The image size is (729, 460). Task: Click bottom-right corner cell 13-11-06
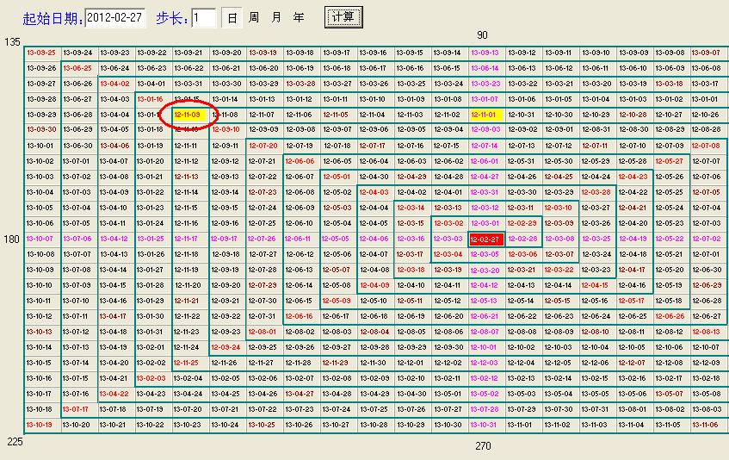[x=706, y=425]
